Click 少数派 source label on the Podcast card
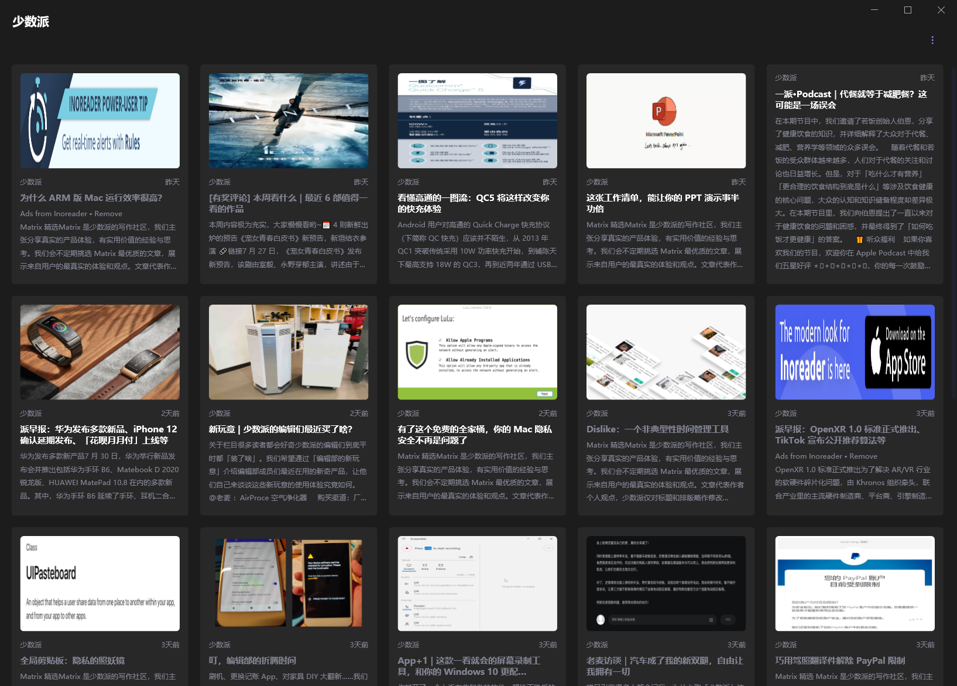Screen dimensions: 957x686 (786, 78)
